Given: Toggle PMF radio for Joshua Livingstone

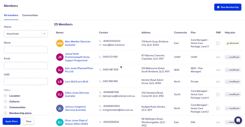Looking at the screenshot, I should [218, 108].
